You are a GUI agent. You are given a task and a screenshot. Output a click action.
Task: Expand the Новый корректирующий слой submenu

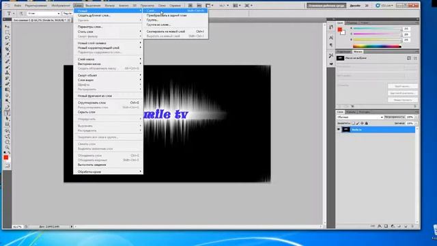click(x=109, y=48)
